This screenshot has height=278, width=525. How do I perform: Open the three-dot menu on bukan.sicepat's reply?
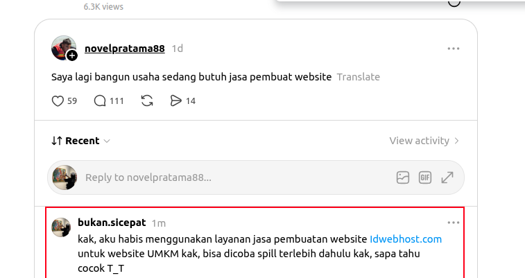[454, 223]
